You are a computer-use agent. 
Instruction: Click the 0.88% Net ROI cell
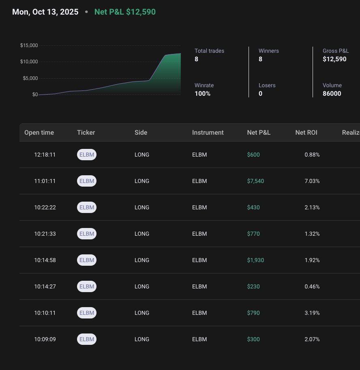click(312, 155)
